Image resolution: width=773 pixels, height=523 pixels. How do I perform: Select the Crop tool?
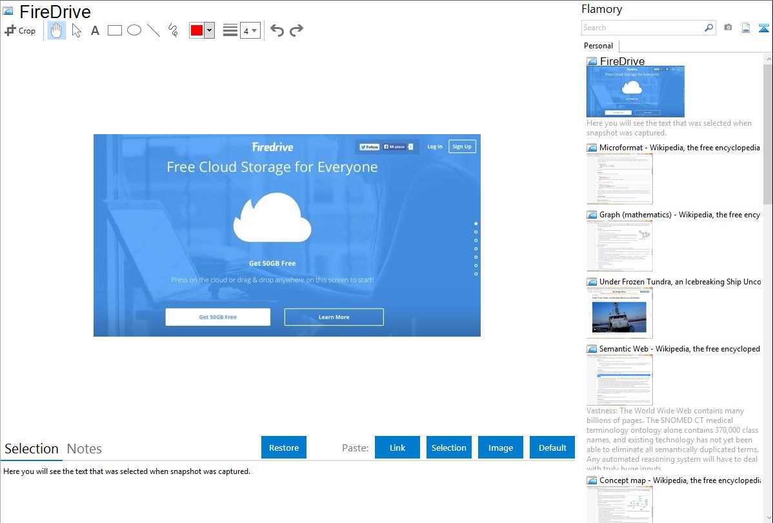20,30
